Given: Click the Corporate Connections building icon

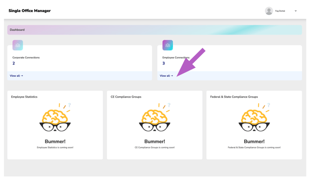Looking at the screenshot, I should tap(18, 45).
